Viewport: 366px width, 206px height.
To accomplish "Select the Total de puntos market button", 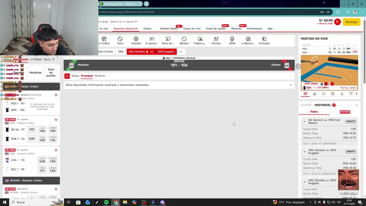I will [51, 72].
